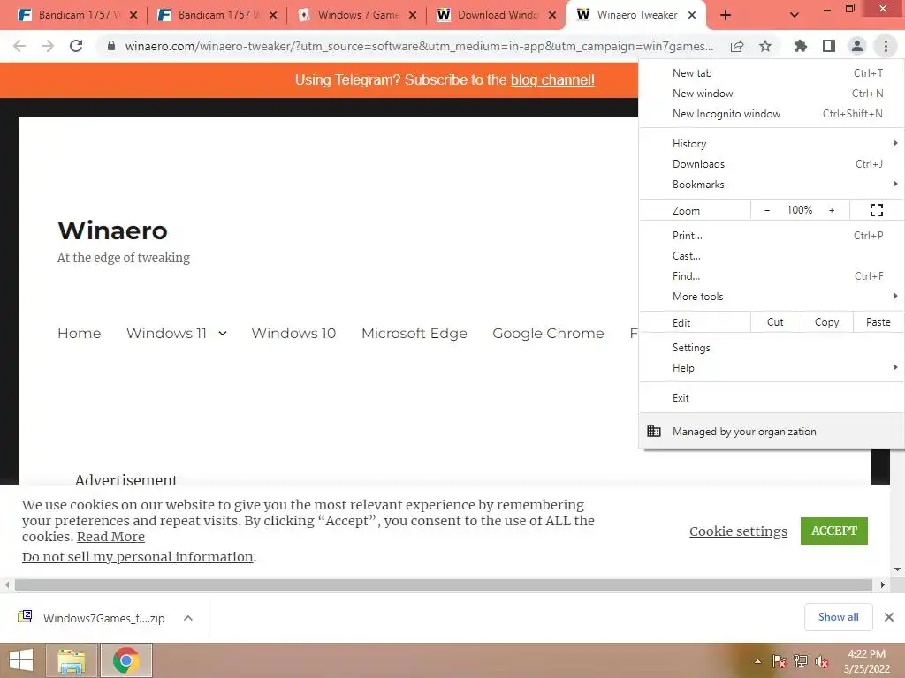Click the Managed by your organization building icon
Image resolution: width=905 pixels, height=678 pixels.
pyautogui.click(x=653, y=431)
